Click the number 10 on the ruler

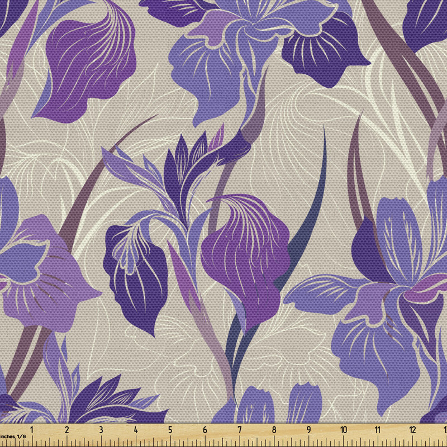[x=343, y=430]
